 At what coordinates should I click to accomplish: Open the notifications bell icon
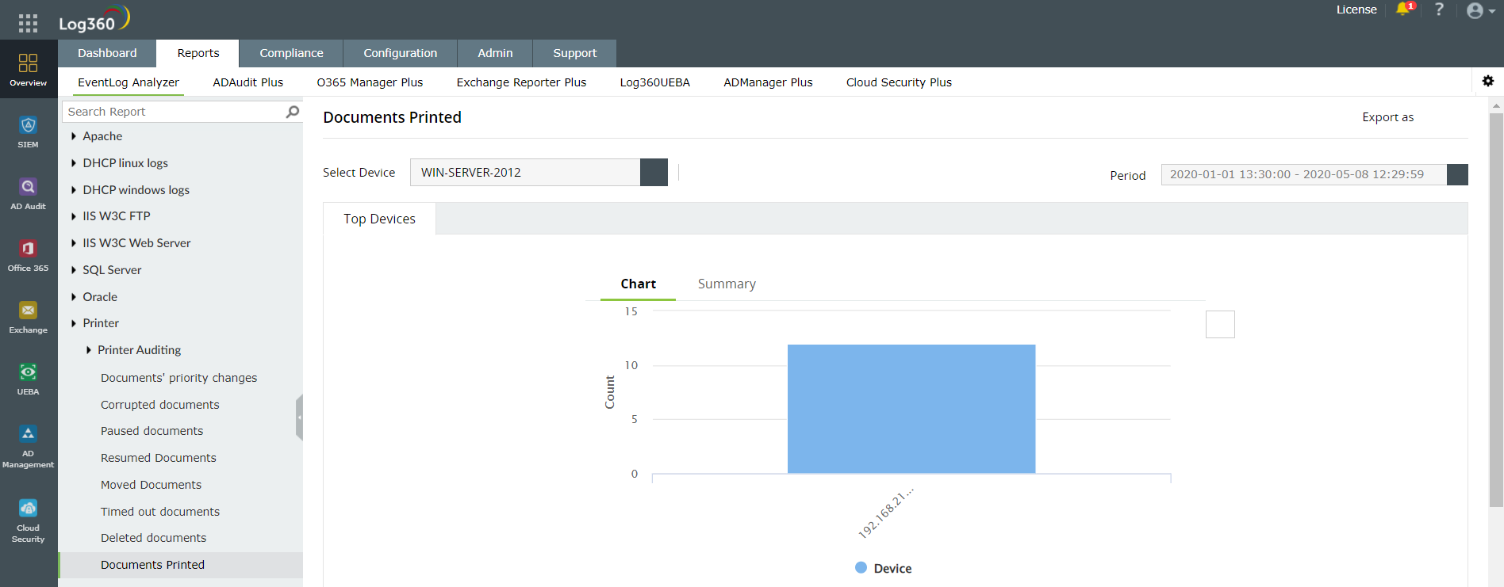(1404, 10)
